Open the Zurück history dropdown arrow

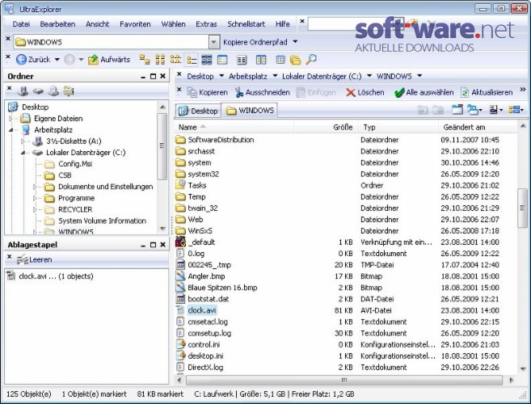point(57,60)
